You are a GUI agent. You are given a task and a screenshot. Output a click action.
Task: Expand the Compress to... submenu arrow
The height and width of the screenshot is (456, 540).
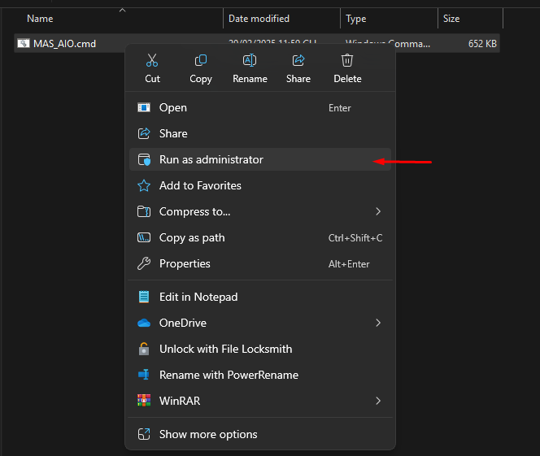click(378, 211)
